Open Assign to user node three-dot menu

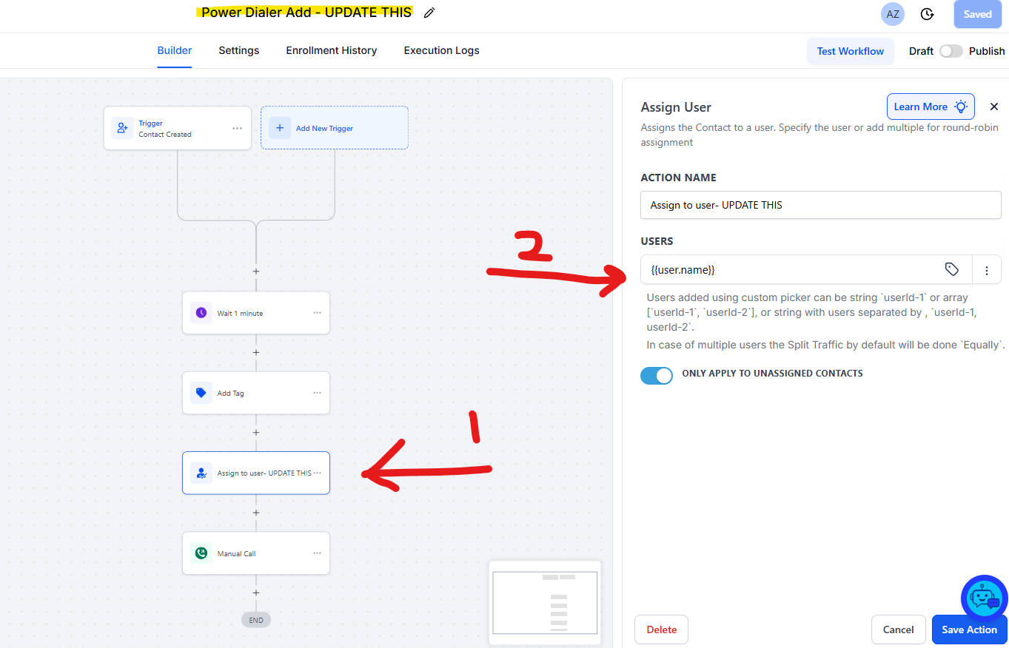[318, 473]
